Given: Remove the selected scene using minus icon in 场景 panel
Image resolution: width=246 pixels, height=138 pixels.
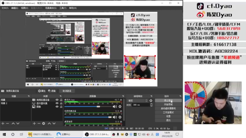Looking at the screenshot, I should pos(7,124).
